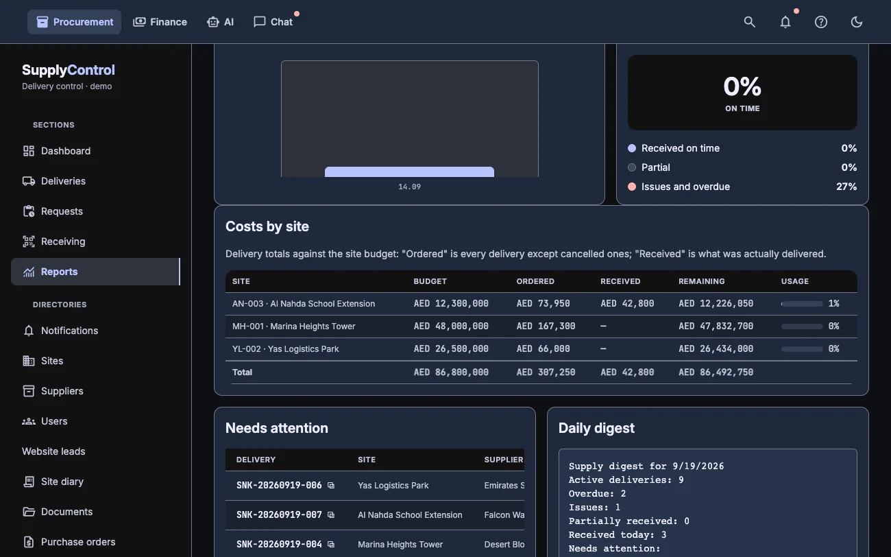This screenshot has width=891, height=557.
Task: Open the search icon in top bar
Action: click(750, 22)
